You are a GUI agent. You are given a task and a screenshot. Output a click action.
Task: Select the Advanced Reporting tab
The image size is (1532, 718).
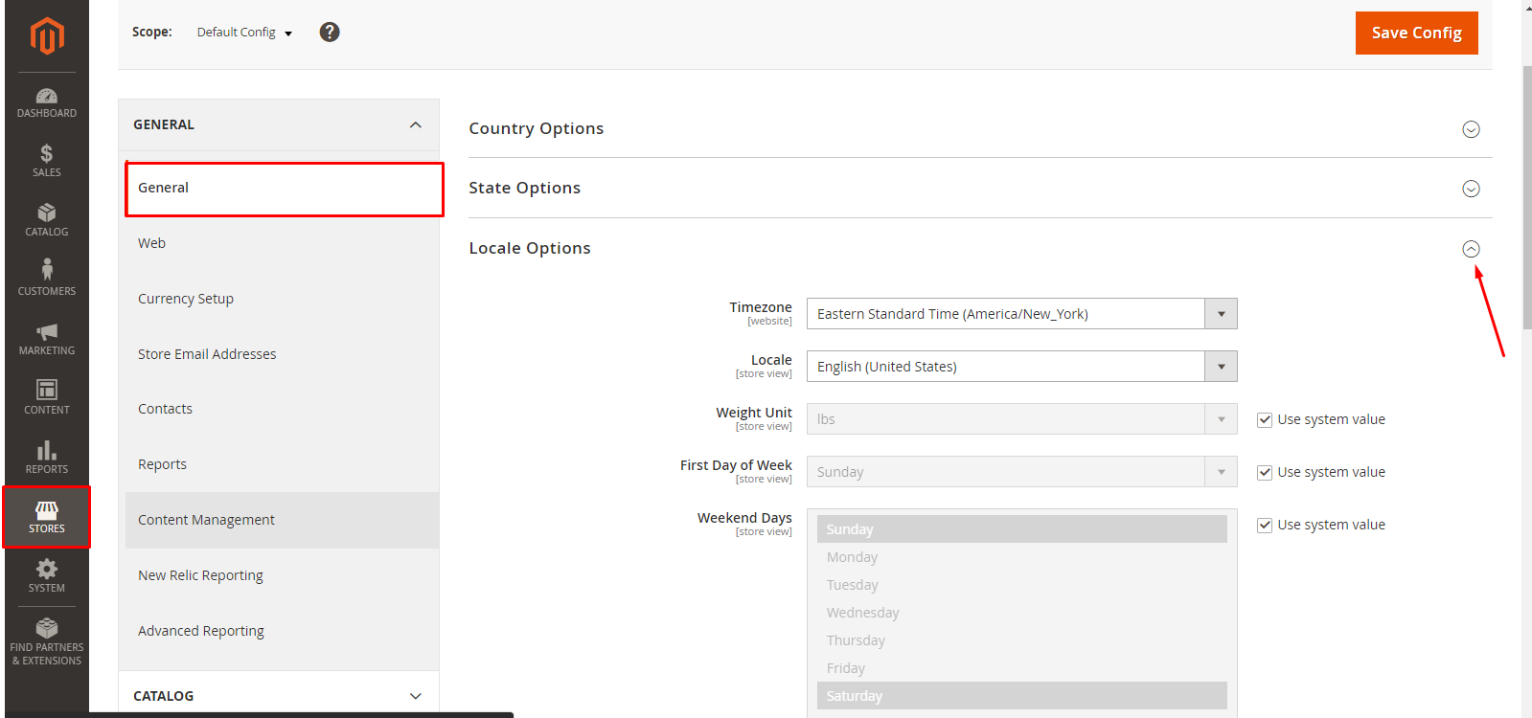(282, 631)
